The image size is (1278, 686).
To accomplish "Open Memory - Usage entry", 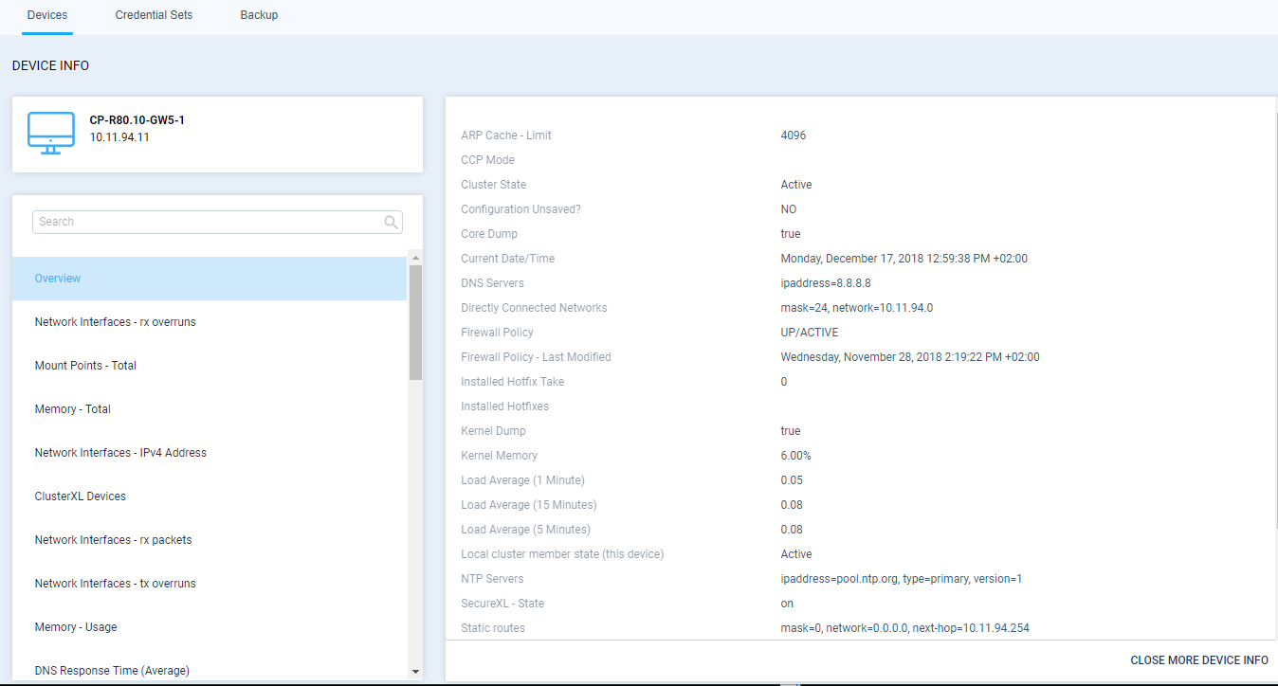I will [x=76, y=627].
